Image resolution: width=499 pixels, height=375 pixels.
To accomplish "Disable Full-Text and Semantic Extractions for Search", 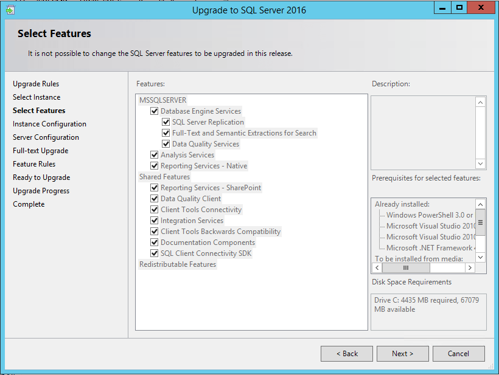I will [166, 132].
